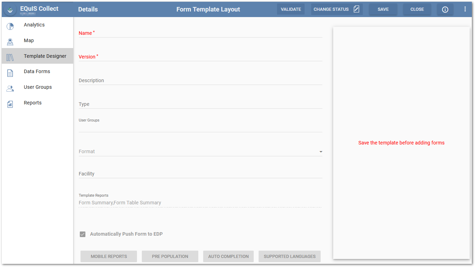The width and height of the screenshot is (475, 267).
Task: Open the Format dropdown
Action: 320,152
